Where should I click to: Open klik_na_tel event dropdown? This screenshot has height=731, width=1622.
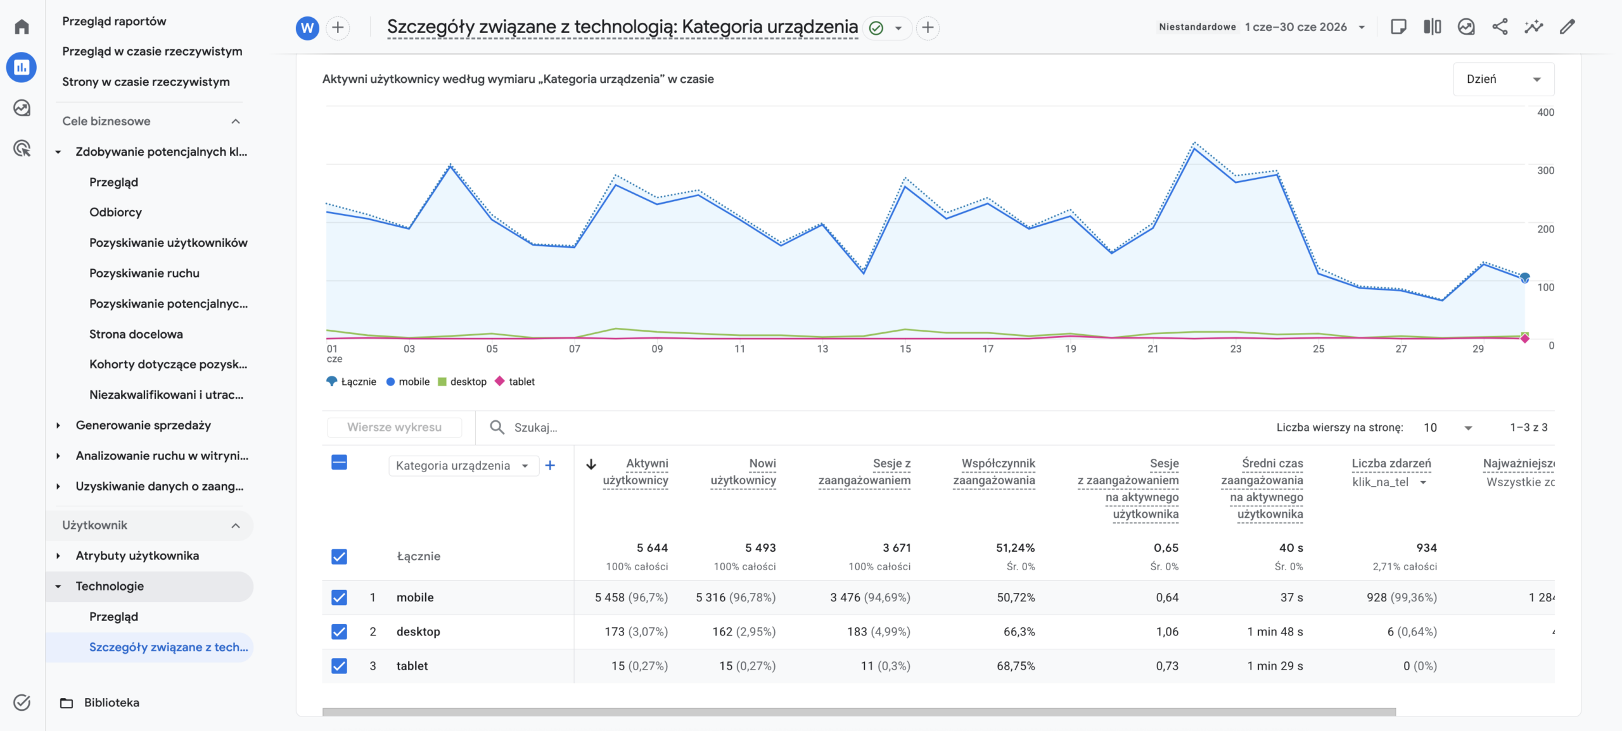[1389, 482]
